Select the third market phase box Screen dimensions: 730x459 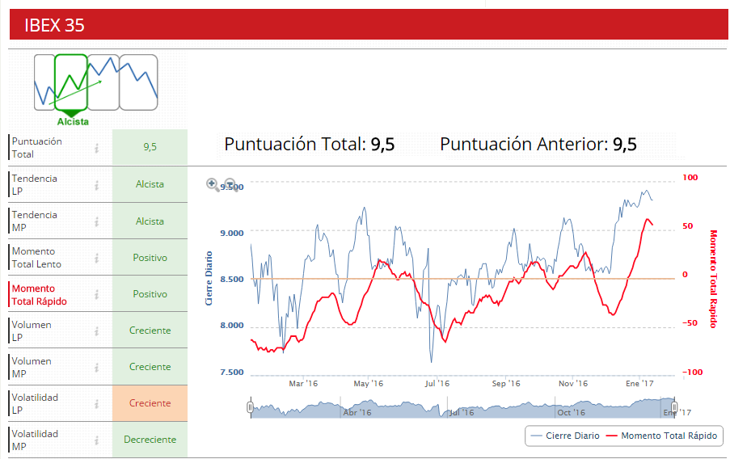click(103, 82)
